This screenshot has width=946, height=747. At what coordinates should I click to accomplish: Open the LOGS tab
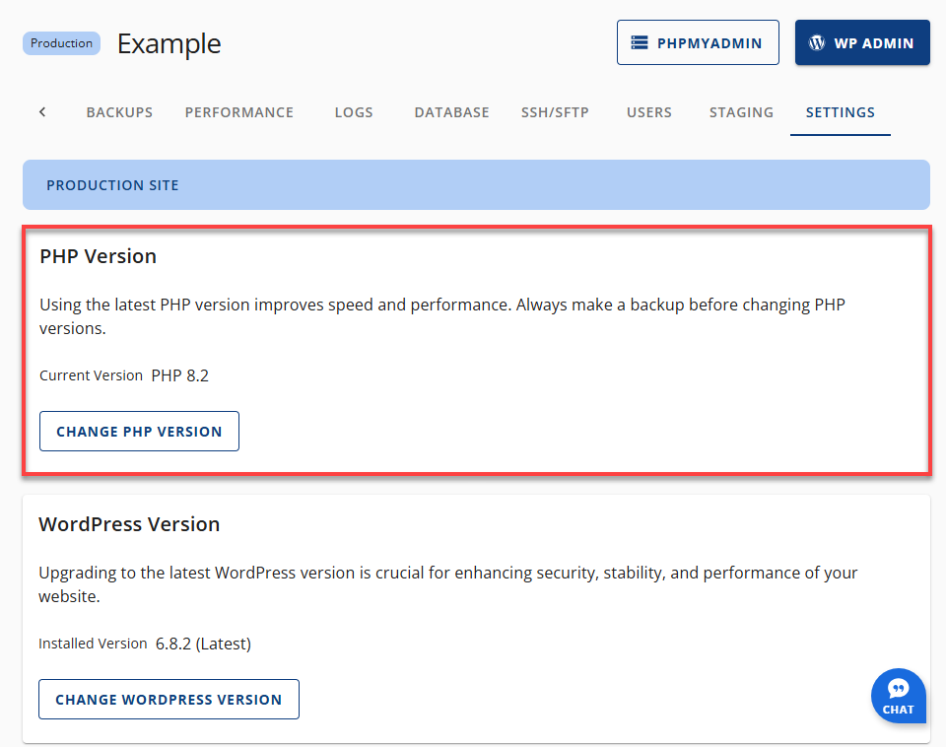(354, 111)
